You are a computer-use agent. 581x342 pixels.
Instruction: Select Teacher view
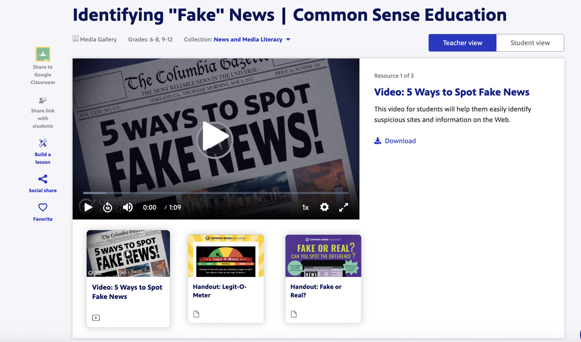coord(462,43)
